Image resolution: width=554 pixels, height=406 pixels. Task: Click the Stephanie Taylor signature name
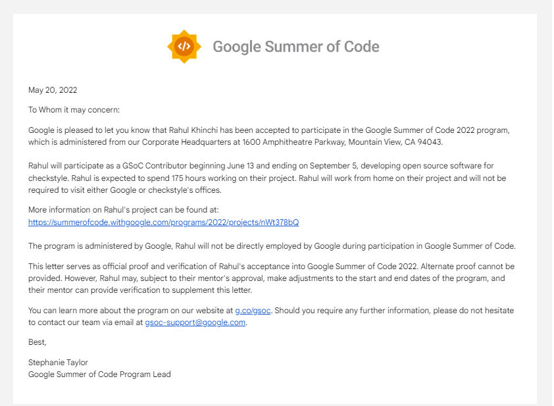coord(58,363)
